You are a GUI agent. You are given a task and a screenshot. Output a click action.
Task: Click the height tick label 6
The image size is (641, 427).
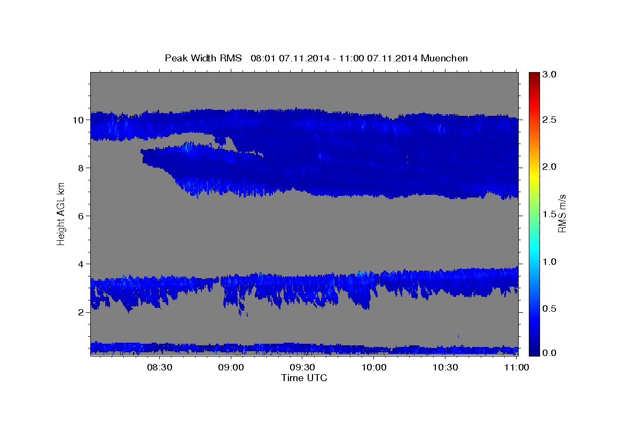tap(81, 216)
